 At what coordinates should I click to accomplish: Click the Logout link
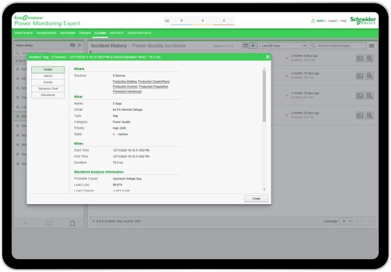(x=332, y=21)
